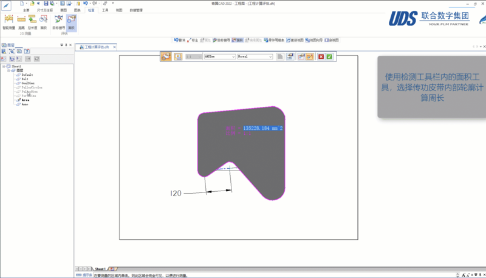Toggle the area mode icon in command bar
Screen dimensions: 486x278
coord(166,56)
